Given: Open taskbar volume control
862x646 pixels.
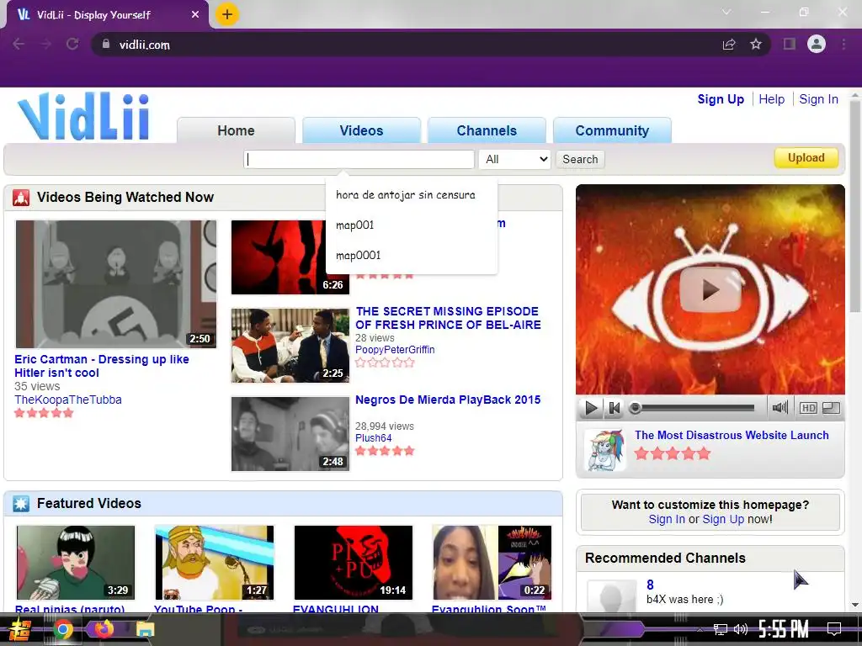Looking at the screenshot, I should coord(741,629).
